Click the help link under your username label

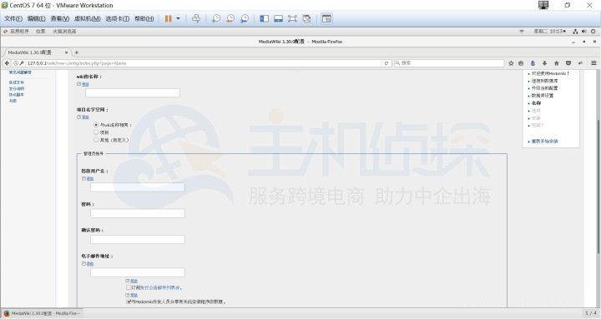[x=89, y=178]
